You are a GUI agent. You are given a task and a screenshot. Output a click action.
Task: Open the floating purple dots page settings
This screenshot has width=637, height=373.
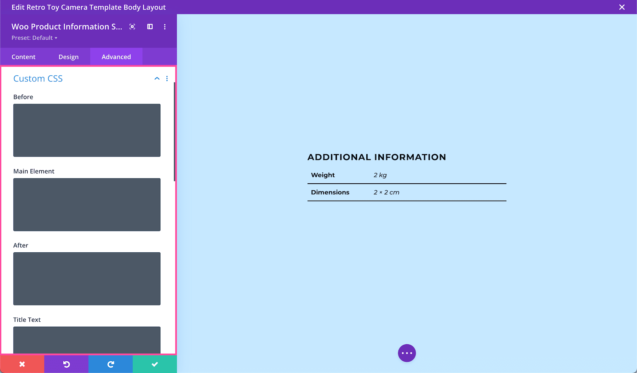pyautogui.click(x=407, y=353)
